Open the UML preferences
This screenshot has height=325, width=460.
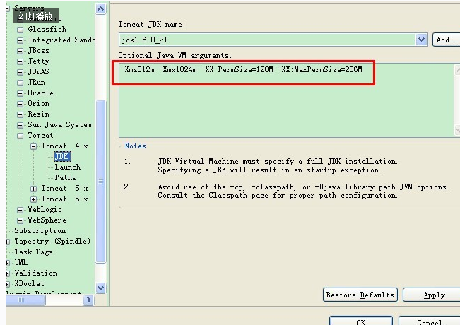pos(21,262)
